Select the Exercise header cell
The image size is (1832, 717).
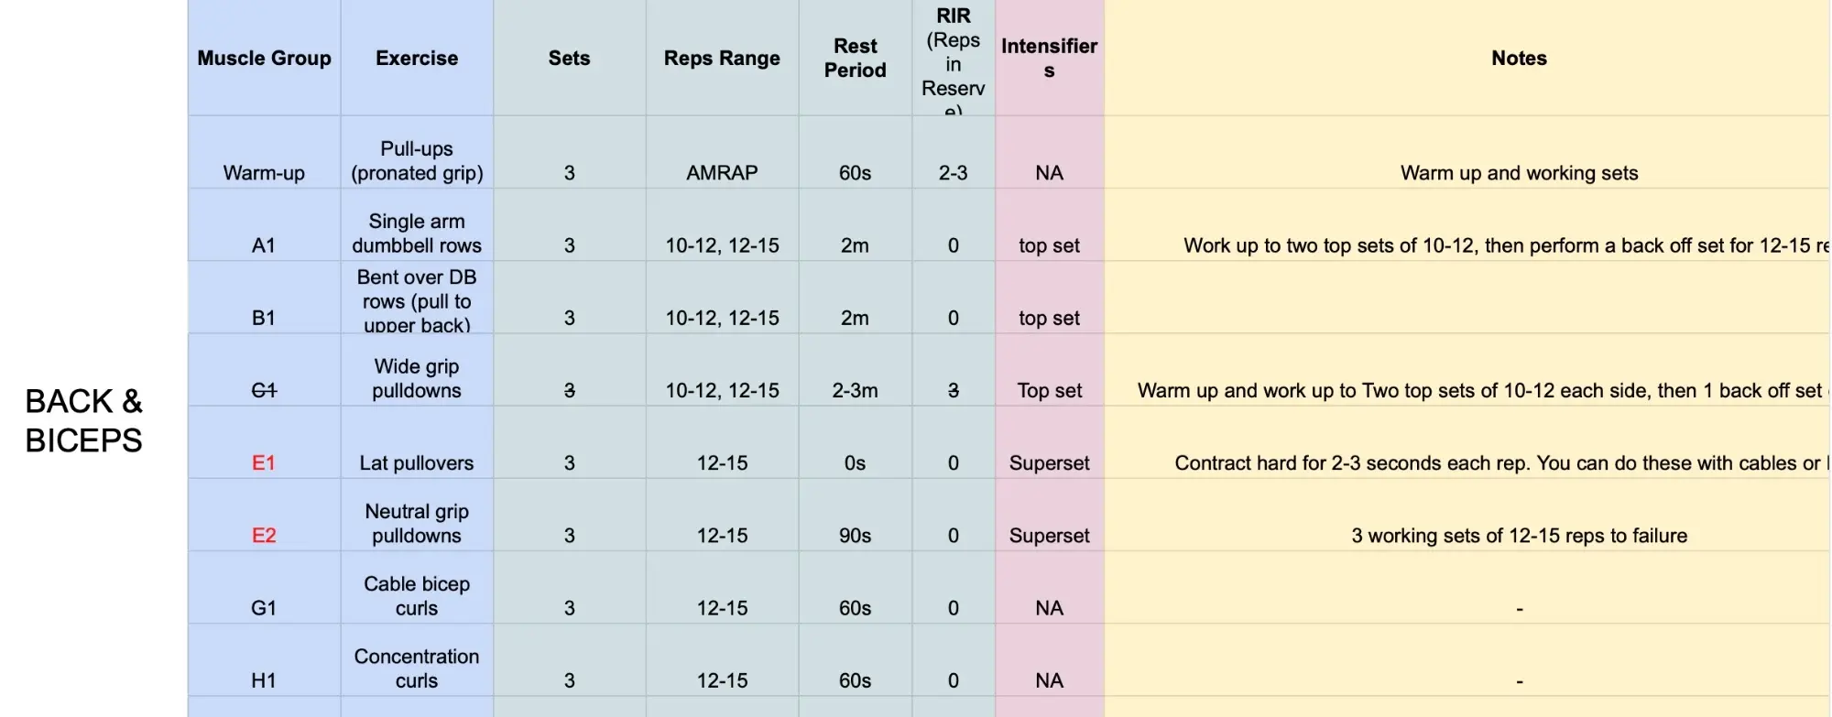[417, 58]
